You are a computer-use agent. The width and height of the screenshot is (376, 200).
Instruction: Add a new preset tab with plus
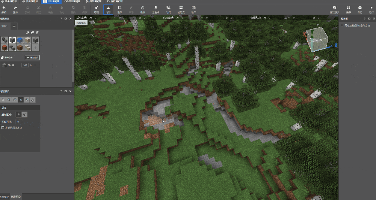14,26
